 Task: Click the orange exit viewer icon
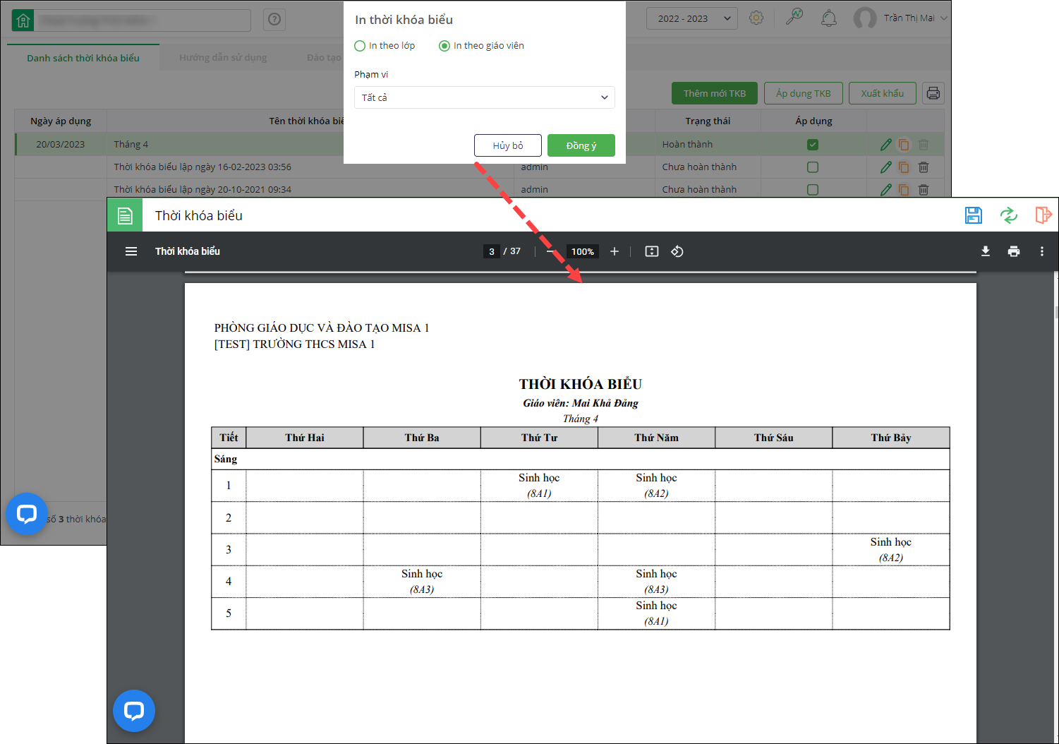tap(1043, 215)
